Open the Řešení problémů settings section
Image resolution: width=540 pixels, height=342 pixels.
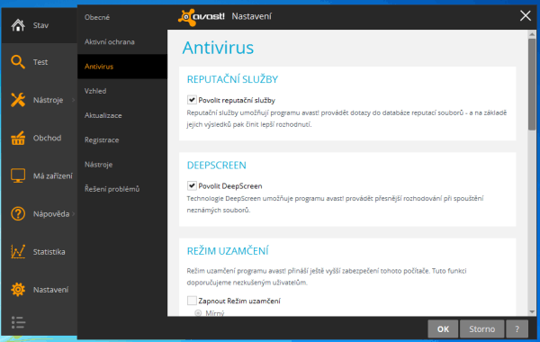122,189
